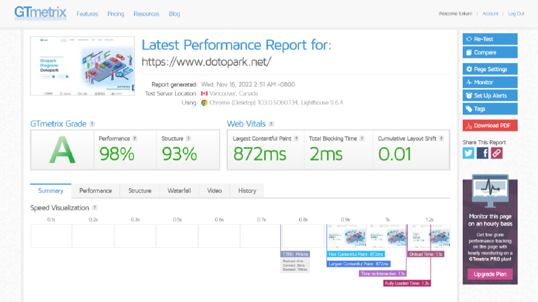Go to the Blog
Viewport: 538px width, 302px height.
click(174, 14)
